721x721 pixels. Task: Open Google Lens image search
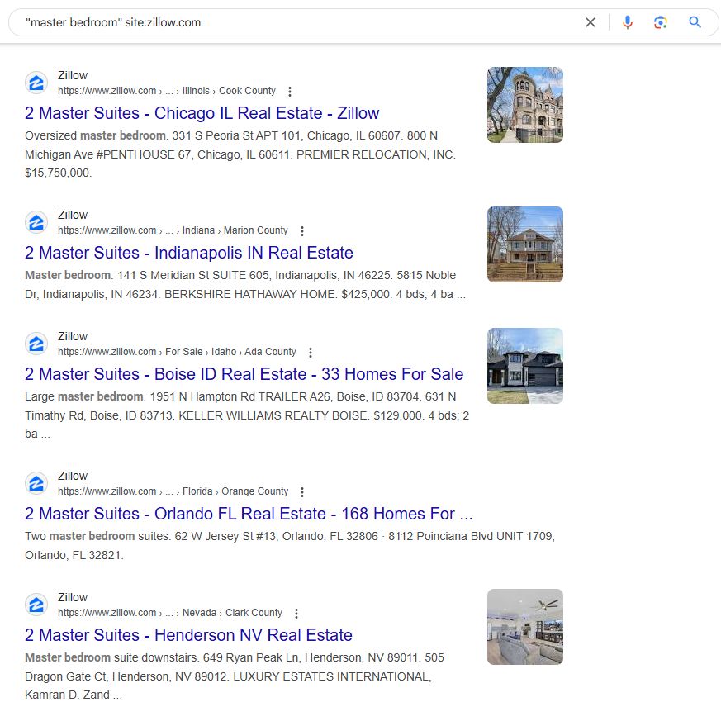(661, 22)
